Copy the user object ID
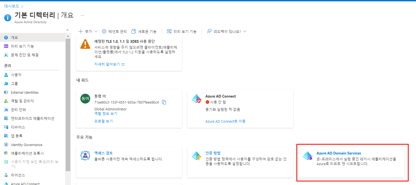The height and width of the screenshot is (185, 416). [x=164, y=102]
